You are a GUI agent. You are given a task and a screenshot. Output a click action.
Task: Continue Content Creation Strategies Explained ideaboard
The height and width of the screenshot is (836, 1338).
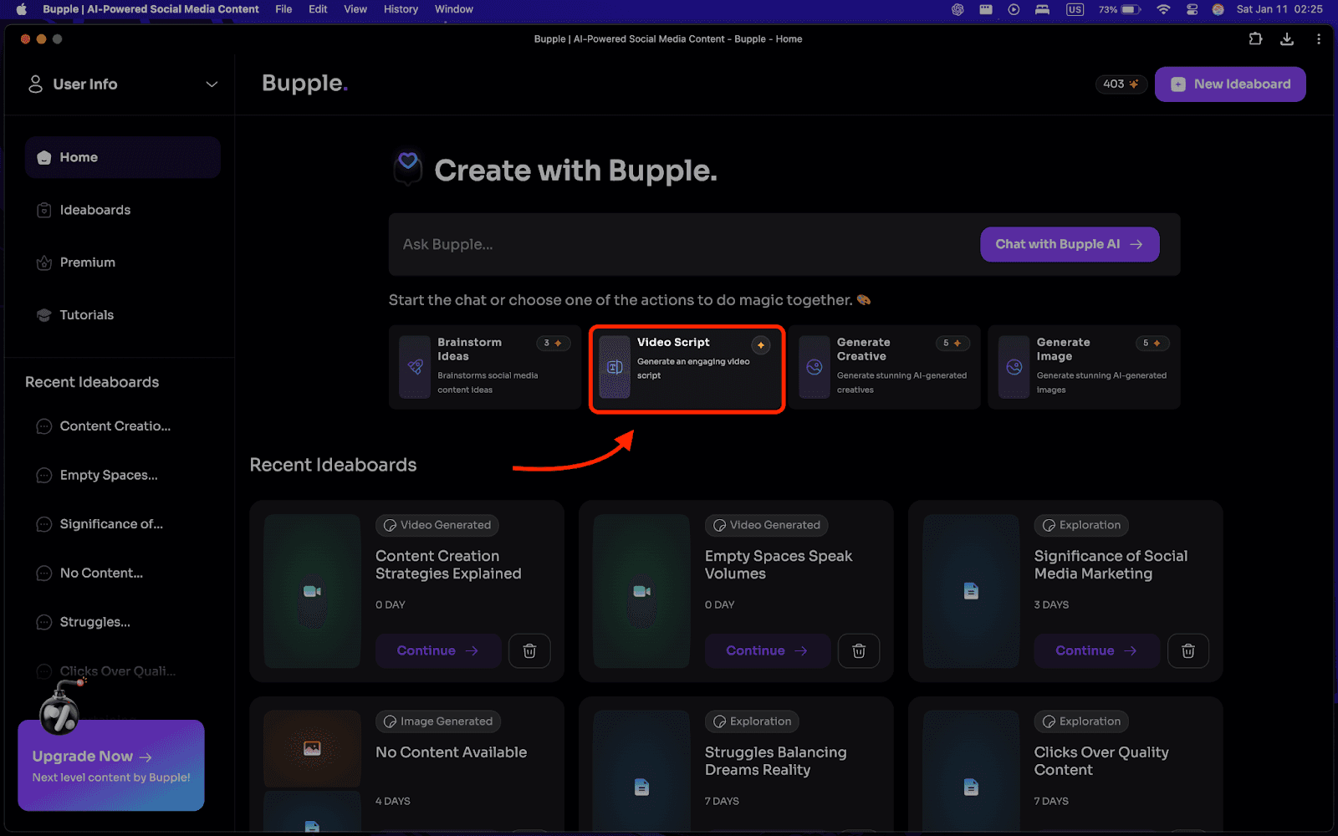point(438,650)
